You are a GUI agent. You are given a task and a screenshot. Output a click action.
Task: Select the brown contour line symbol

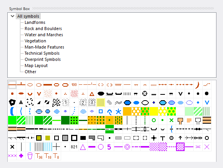(12, 85)
